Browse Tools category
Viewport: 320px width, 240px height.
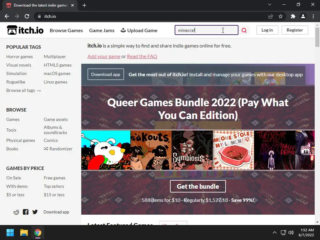pos(11,130)
